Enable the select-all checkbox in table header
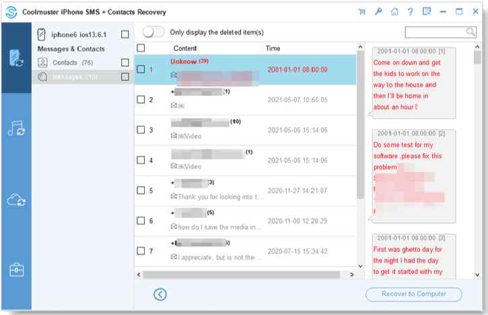The width and height of the screenshot is (488, 315). pyautogui.click(x=141, y=48)
